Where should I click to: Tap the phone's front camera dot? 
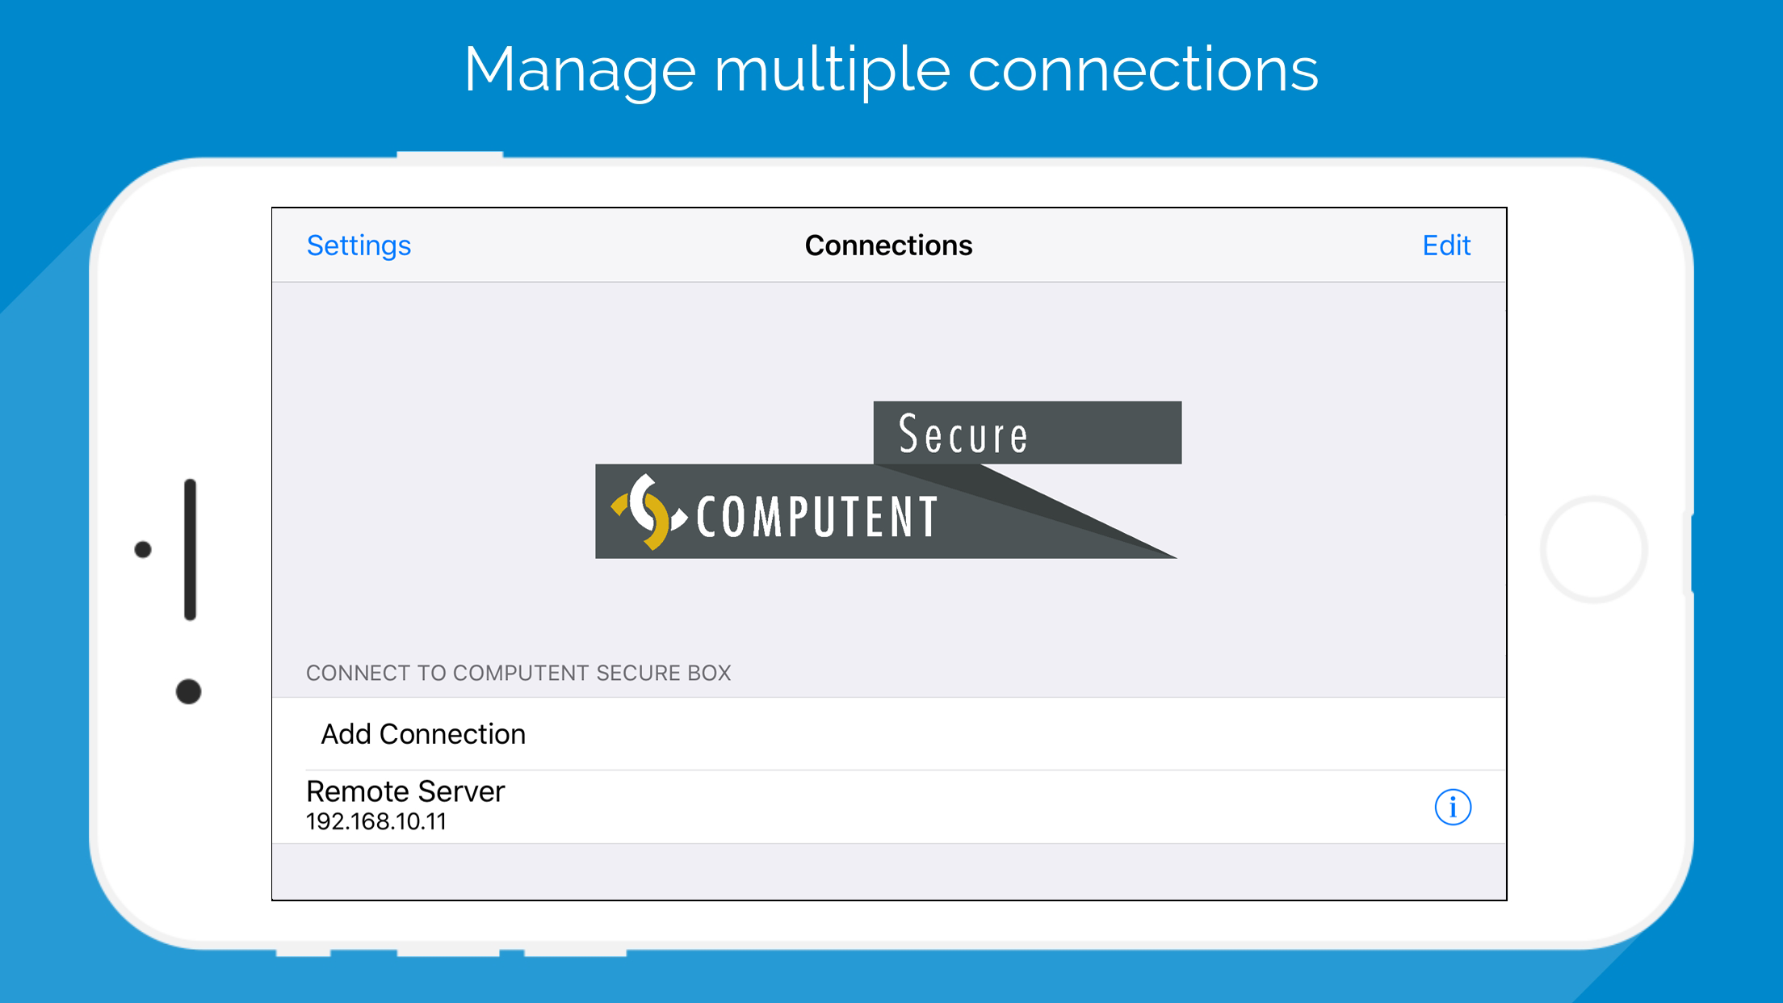188,691
